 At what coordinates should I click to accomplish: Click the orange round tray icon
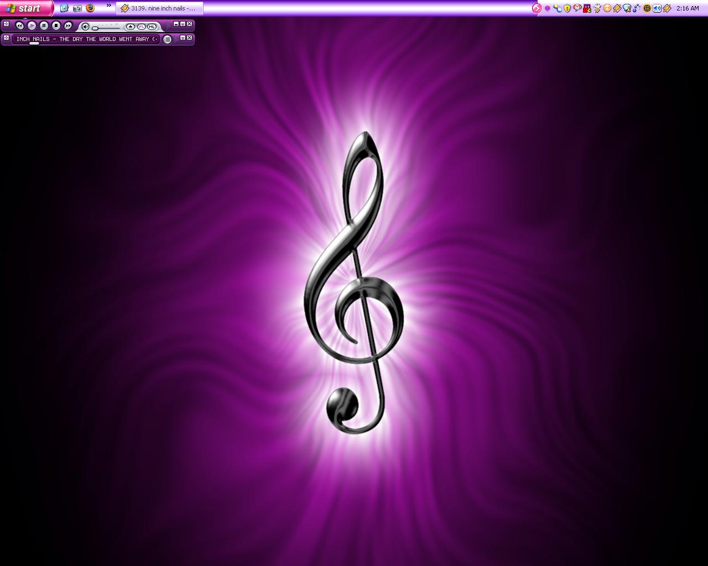pyautogui.click(x=607, y=8)
